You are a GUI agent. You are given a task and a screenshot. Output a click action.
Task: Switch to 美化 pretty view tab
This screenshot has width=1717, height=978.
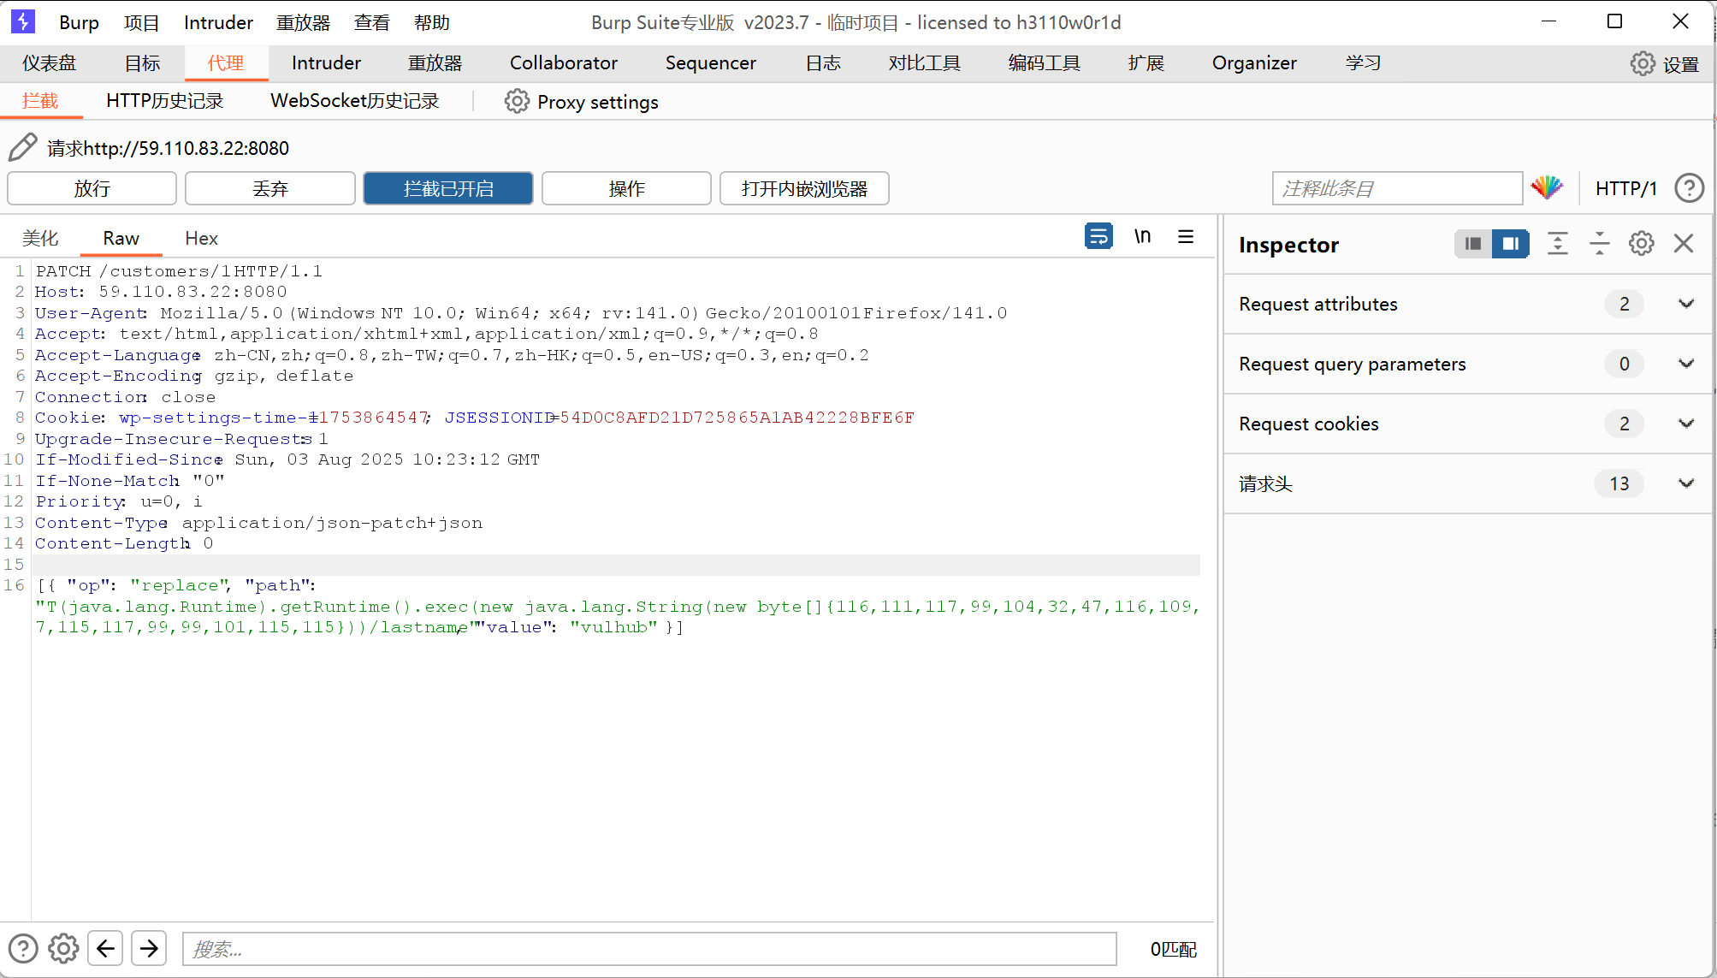[40, 238]
